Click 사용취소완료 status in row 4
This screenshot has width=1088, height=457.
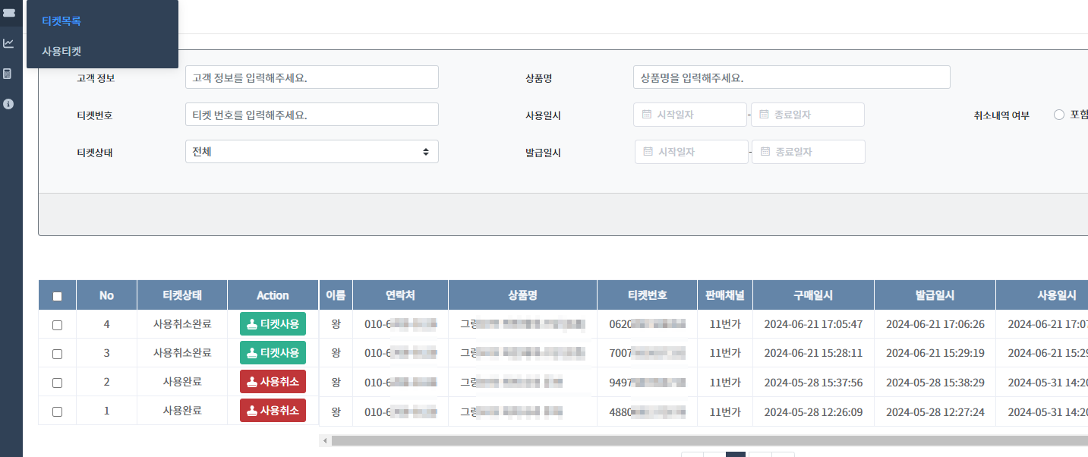pyautogui.click(x=182, y=324)
